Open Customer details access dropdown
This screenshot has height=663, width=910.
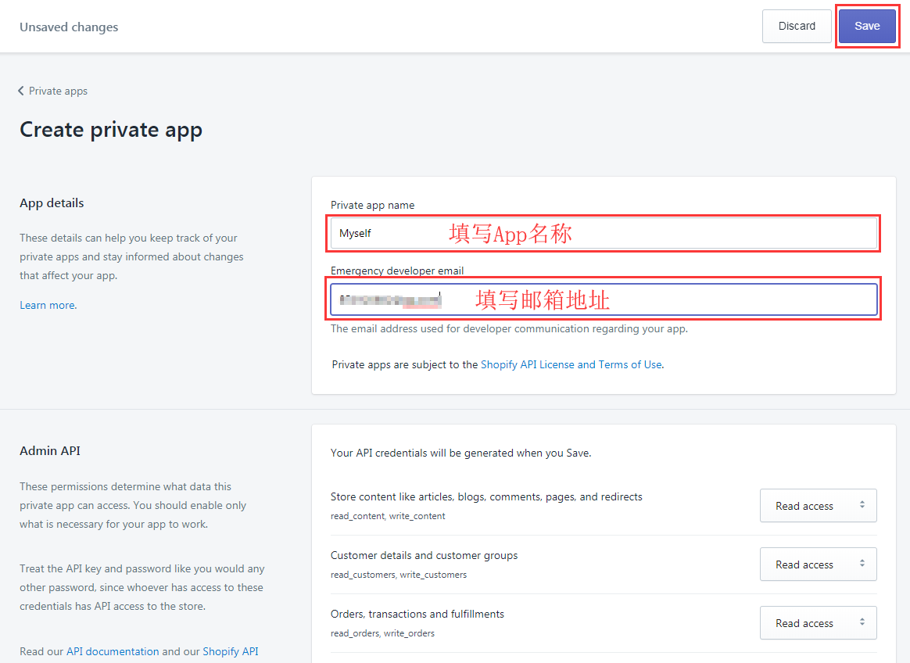[x=819, y=564]
